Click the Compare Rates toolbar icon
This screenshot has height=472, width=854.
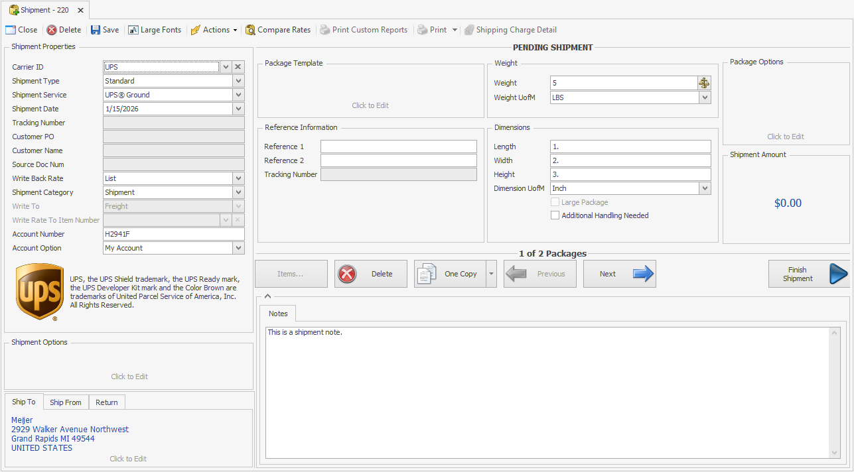coord(251,30)
